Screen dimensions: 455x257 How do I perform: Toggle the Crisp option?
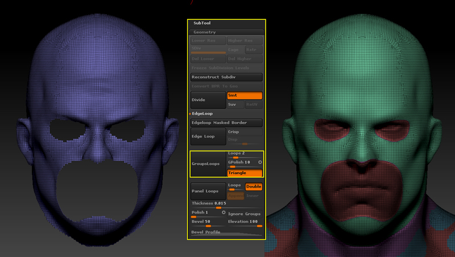point(245,132)
